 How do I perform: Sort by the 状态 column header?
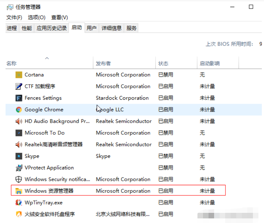point(163,64)
